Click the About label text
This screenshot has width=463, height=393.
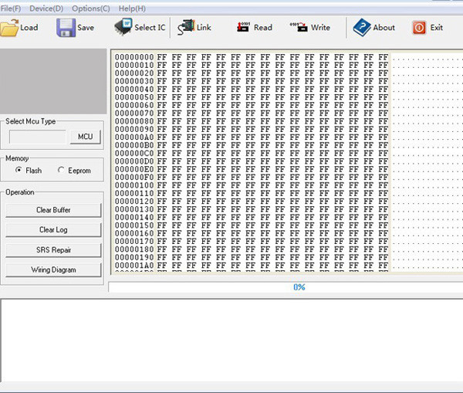coord(384,28)
